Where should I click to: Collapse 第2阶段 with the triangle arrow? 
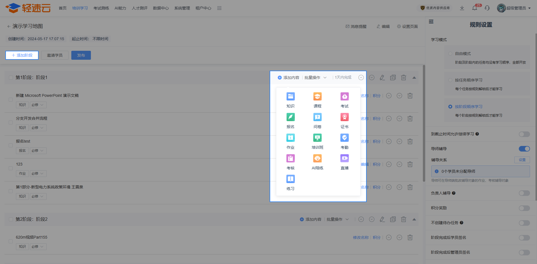pos(414,219)
